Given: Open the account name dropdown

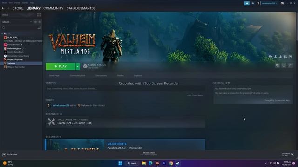Looking at the screenshot, I should 269,3.
